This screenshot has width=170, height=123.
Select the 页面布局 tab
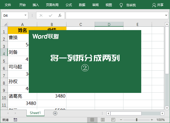(x=52, y=5)
